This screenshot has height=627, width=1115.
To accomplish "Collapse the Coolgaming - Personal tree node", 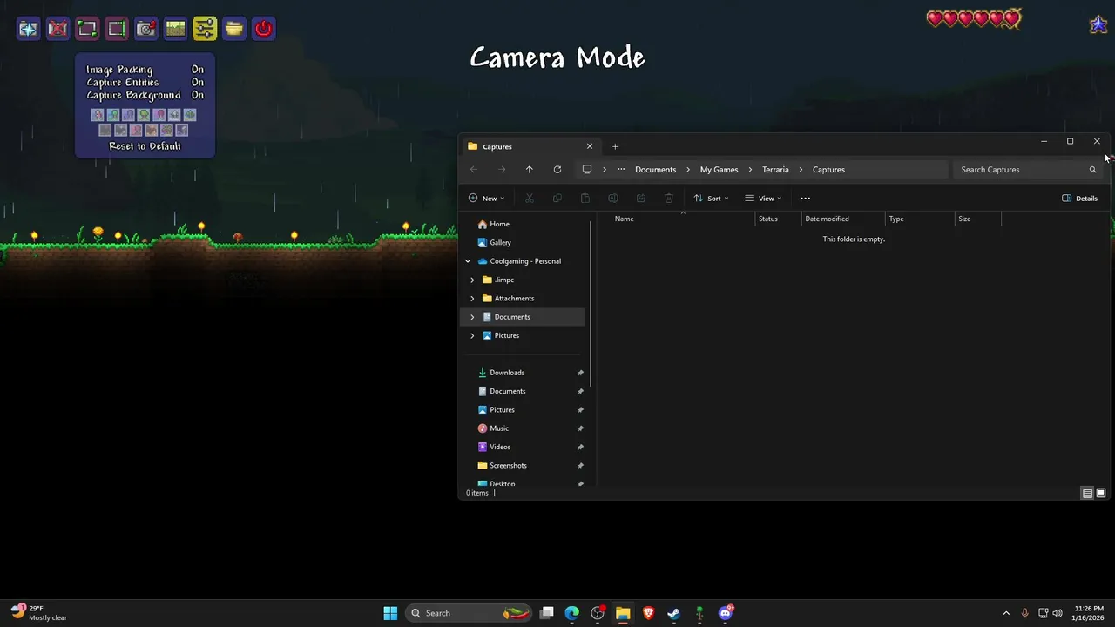I will pos(468,261).
